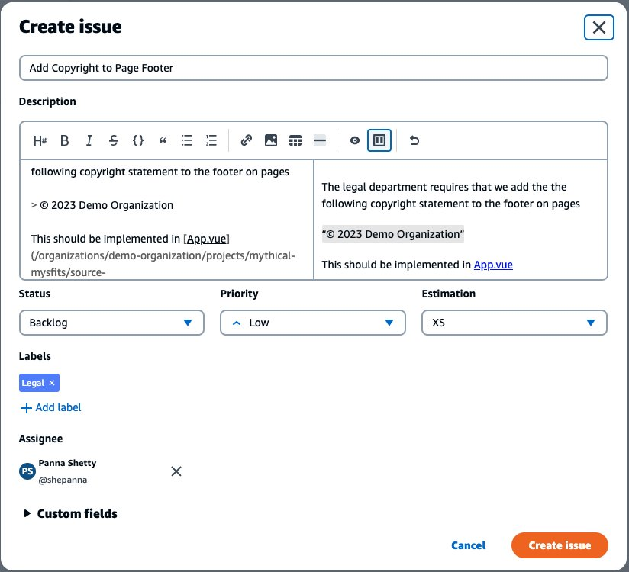Collapse the Priority dropdown set to Low
The image size is (629, 572).
(x=312, y=323)
